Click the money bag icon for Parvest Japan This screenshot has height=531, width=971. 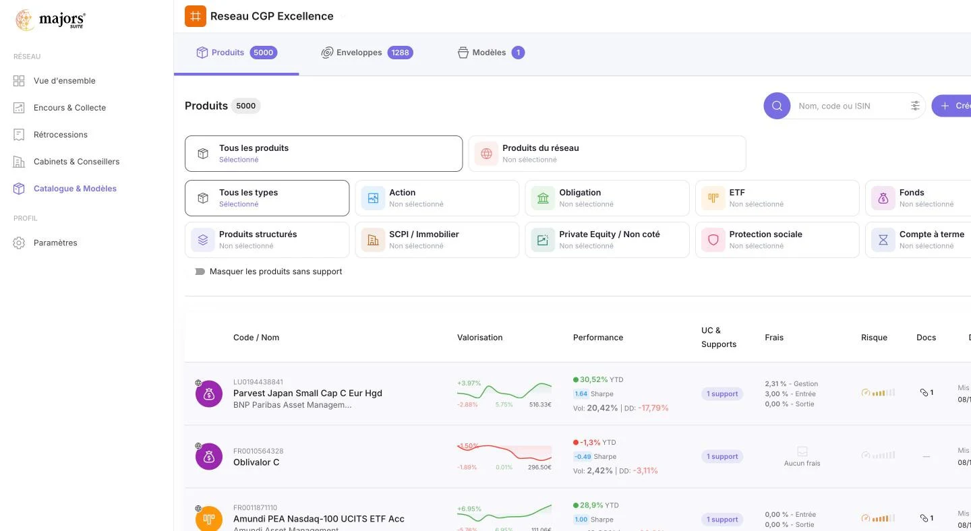[x=209, y=394]
